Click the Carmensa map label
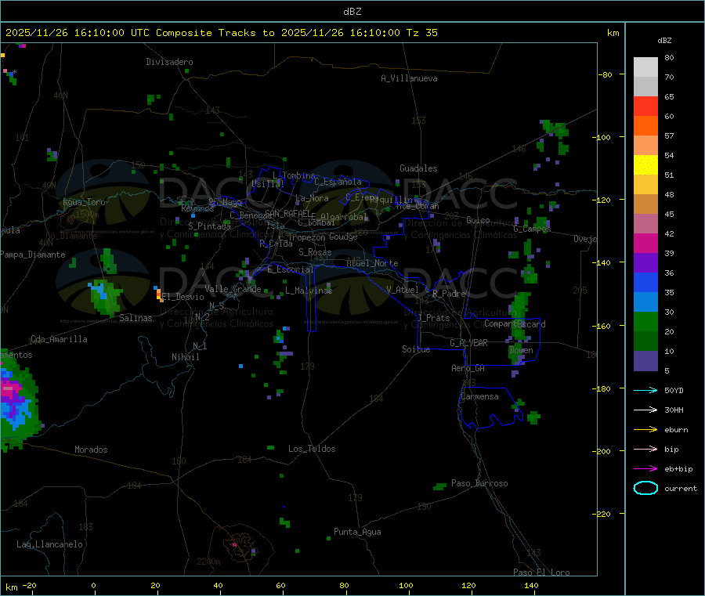This screenshot has width=705, height=596. coord(479,396)
